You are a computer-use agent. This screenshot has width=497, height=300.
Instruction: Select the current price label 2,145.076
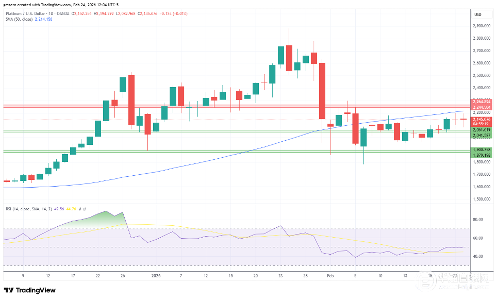tap(482, 120)
